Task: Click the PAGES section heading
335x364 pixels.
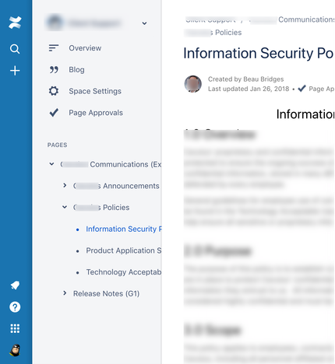Action: pos(57,145)
